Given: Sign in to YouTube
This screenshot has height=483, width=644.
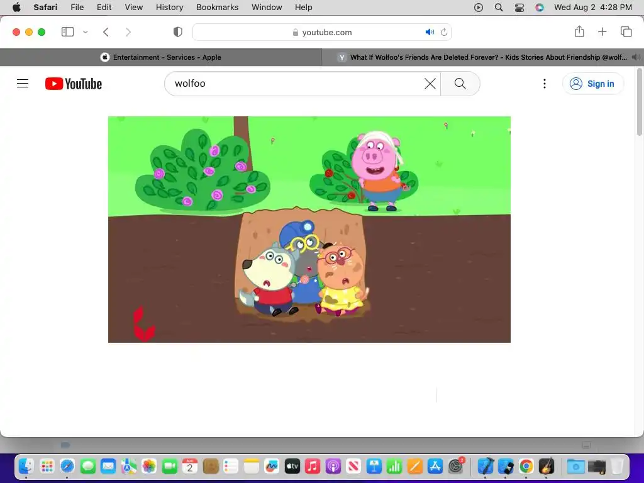Looking at the screenshot, I should (x=592, y=84).
